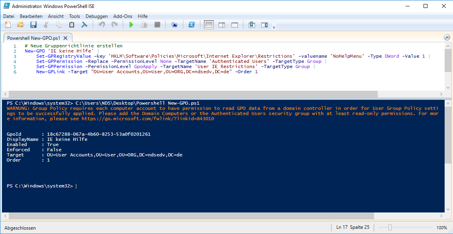Run the script with the green play button
453x234 pixels.
coord(131,25)
